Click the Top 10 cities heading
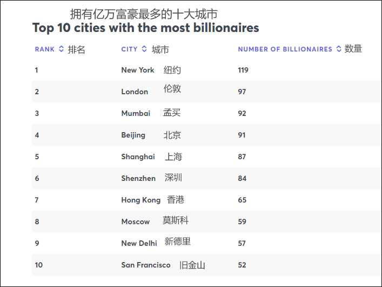382x287 pixels. coord(145,28)
